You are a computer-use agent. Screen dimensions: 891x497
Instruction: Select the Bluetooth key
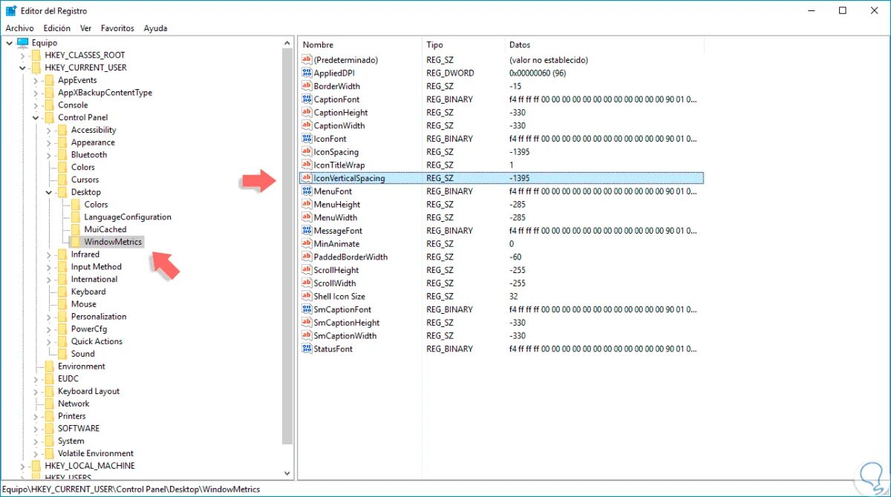(89, 155)
